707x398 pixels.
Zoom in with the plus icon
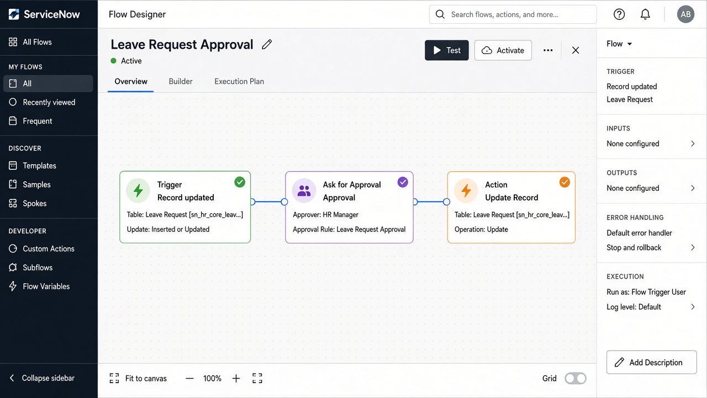point(236,378)
